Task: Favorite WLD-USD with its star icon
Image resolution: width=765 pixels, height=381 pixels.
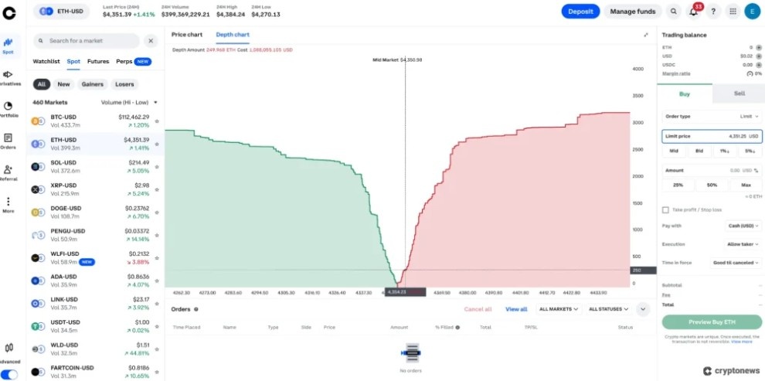Action: 157,349
